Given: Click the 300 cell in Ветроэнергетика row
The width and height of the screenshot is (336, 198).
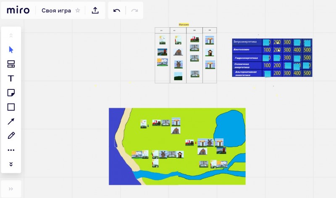Looking at the screenshot, I should coord(287,42).
